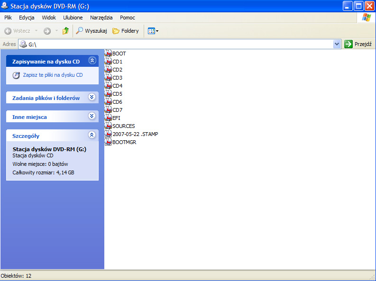Open the view mode dropdown arrow
The image size is (376, 281).
pos(157,31)
